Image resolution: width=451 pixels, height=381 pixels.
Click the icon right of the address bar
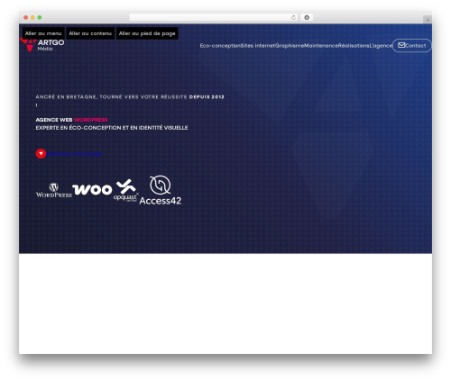click(307, 17)
